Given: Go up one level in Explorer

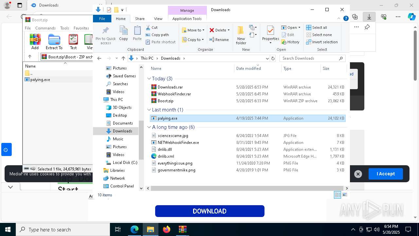Looking at the screenshot, I should 123,58.
